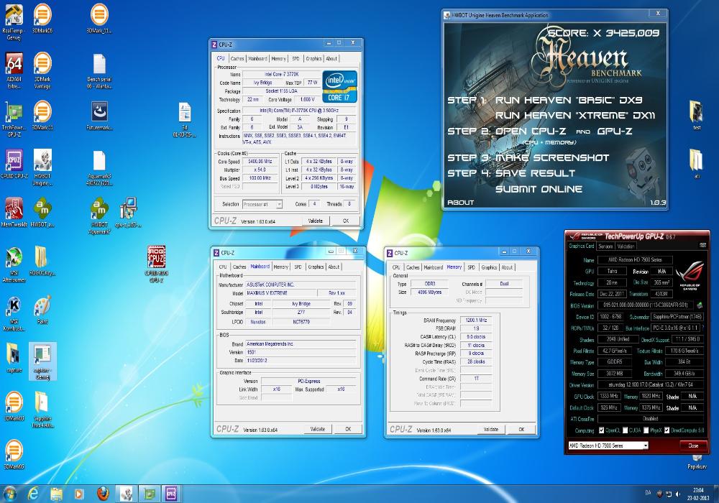The image size is (719, 503).
Task: Select the Futuremark desktop icon
Action: 99,116
